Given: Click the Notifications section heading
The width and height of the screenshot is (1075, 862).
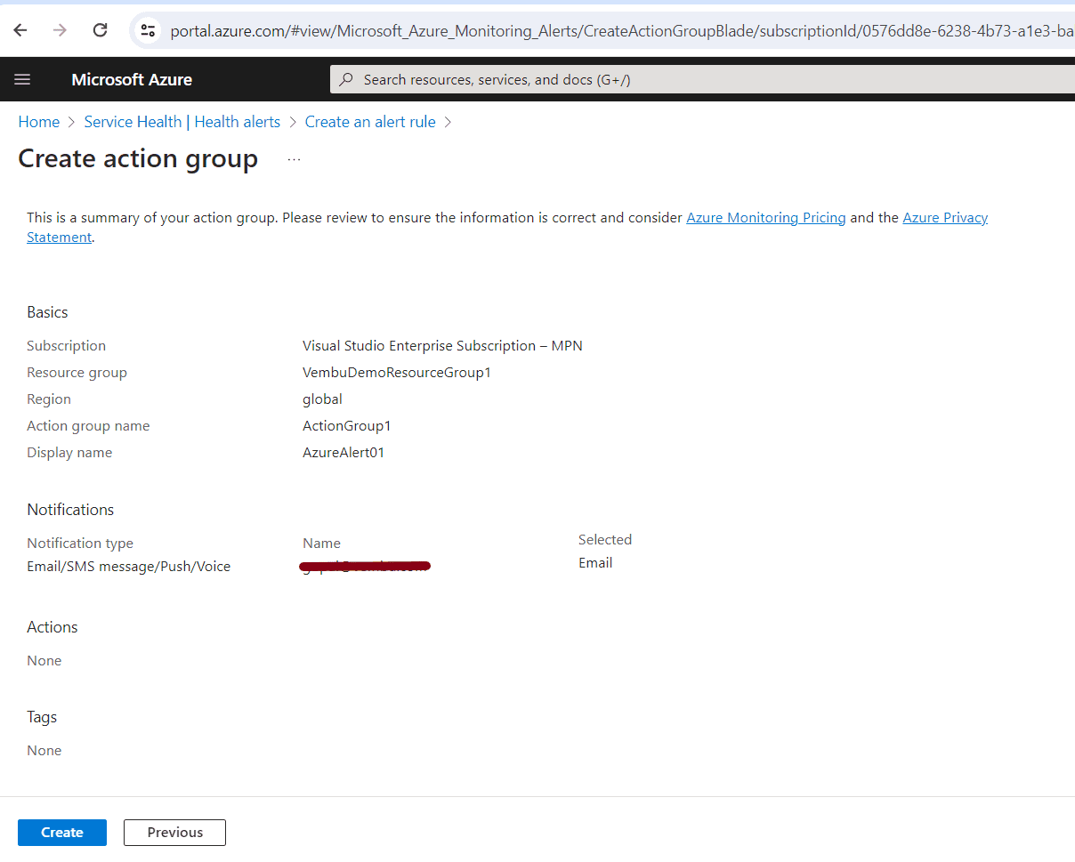Looking at the screenshot, I should pos(70,510).
